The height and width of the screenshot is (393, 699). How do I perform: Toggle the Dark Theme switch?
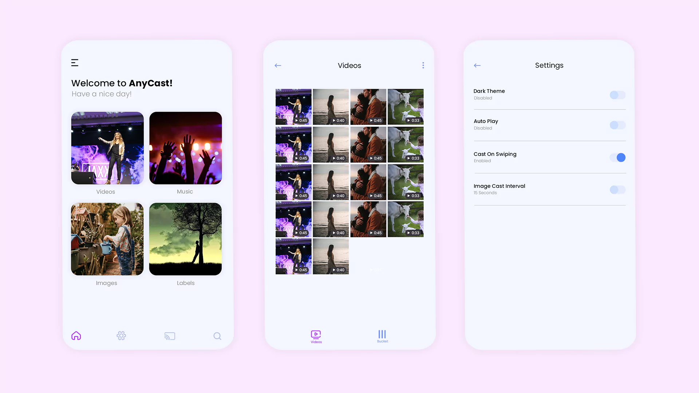click(617, 95)
